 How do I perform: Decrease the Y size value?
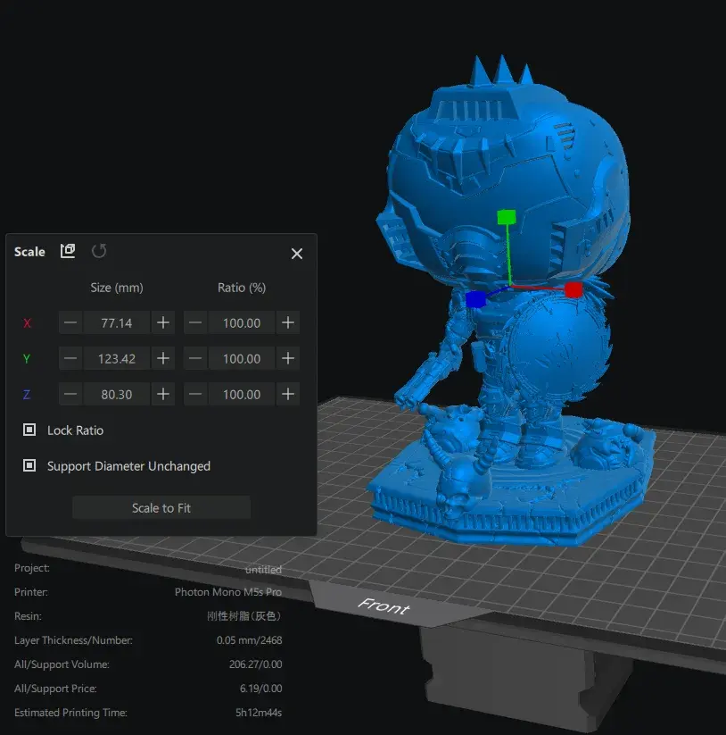click(x=70, y=359)
